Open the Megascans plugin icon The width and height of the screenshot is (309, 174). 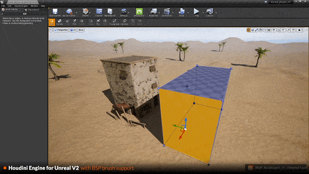[x=139, y=13]
